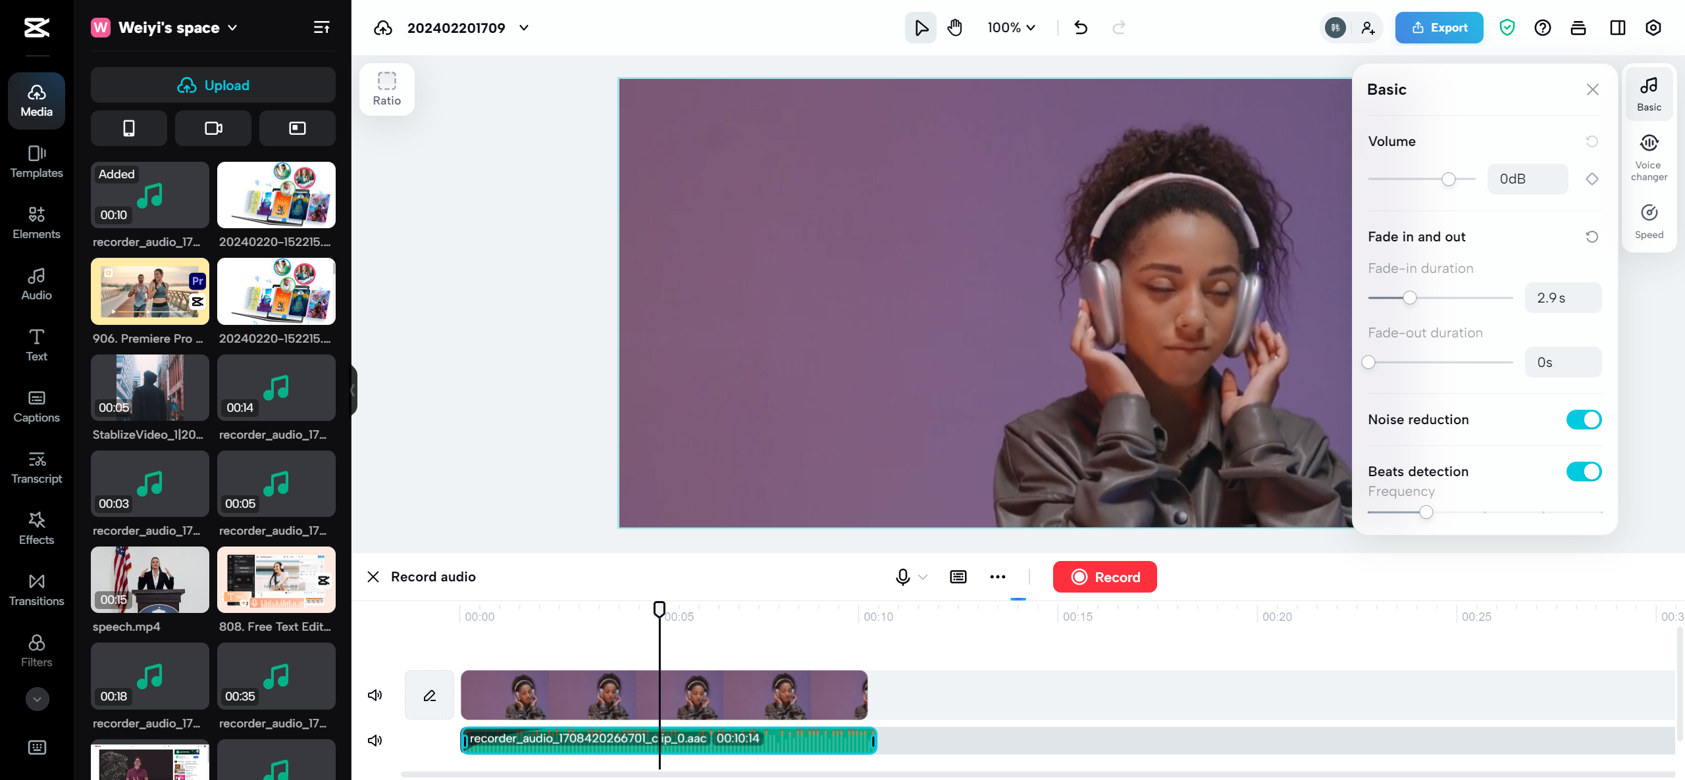Expand the project name 202402201709 dropdown
Screen dimensions: 1685x780
(523, 28)
